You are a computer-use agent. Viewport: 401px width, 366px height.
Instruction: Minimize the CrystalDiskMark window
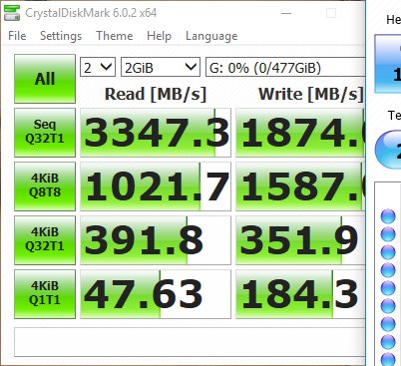[286, 13]
